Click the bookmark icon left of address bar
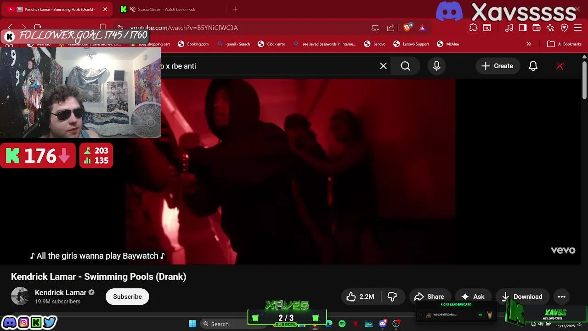The height and width of the screenshot is (331, 588). click(103, 28)
